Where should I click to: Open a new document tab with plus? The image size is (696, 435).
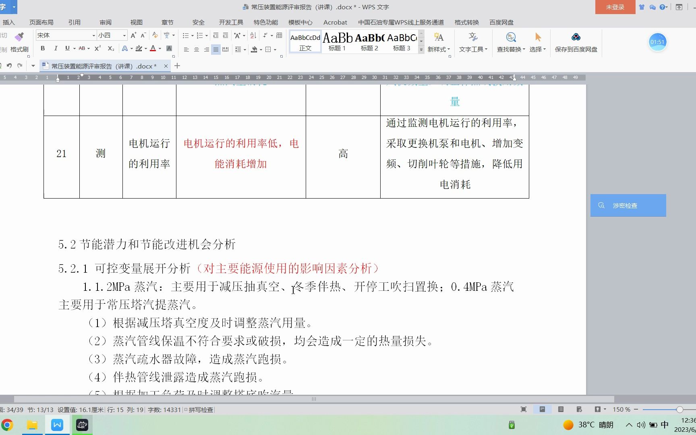coord(177,66)
